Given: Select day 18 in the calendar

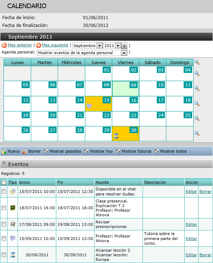Looking at the screenshot, I should tap(188, 100).
